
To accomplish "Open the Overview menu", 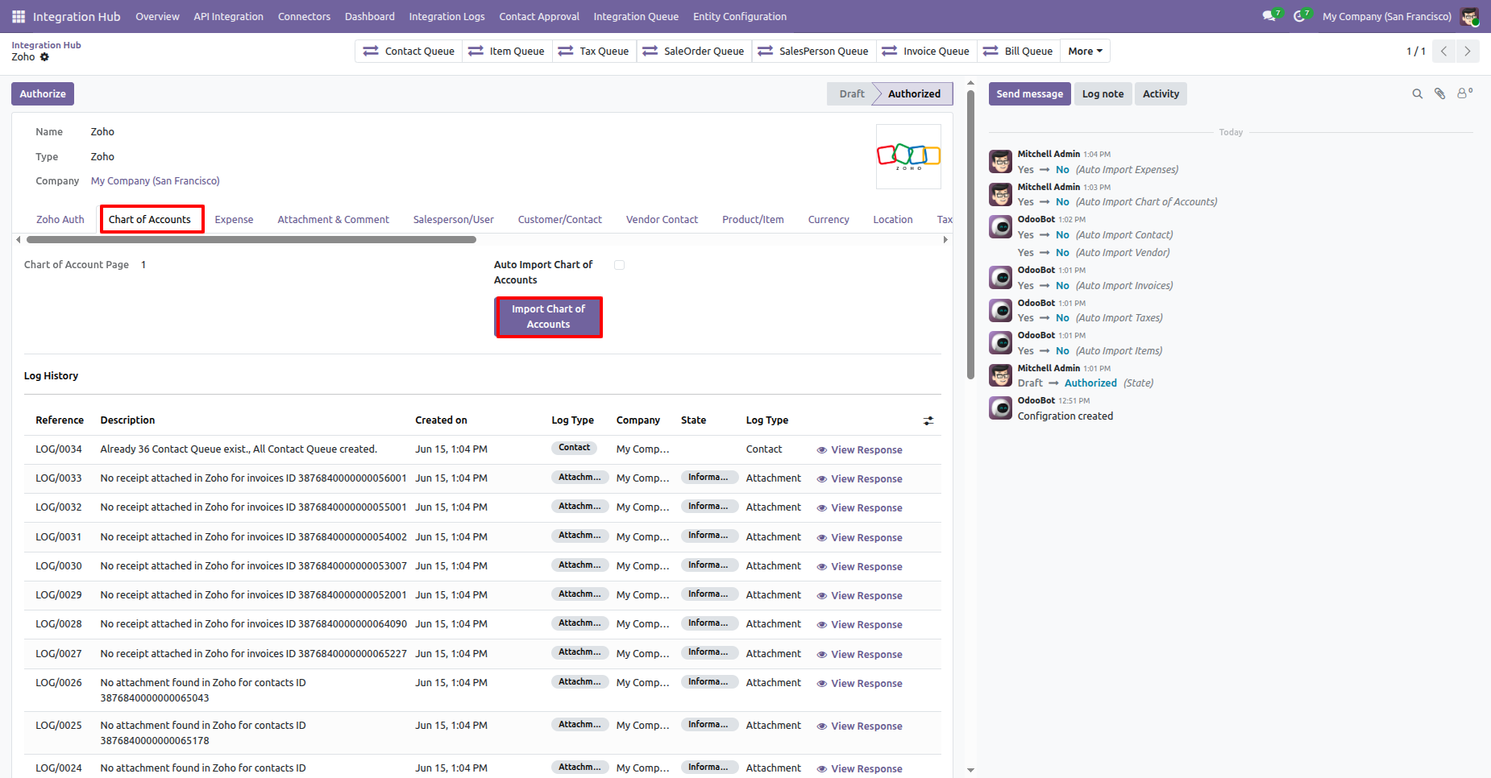I will click(x=157, y=16).
